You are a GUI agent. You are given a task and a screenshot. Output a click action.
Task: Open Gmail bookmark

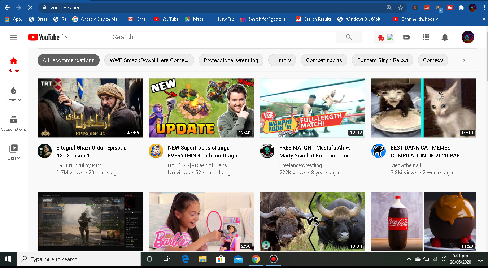pos(138,19)
